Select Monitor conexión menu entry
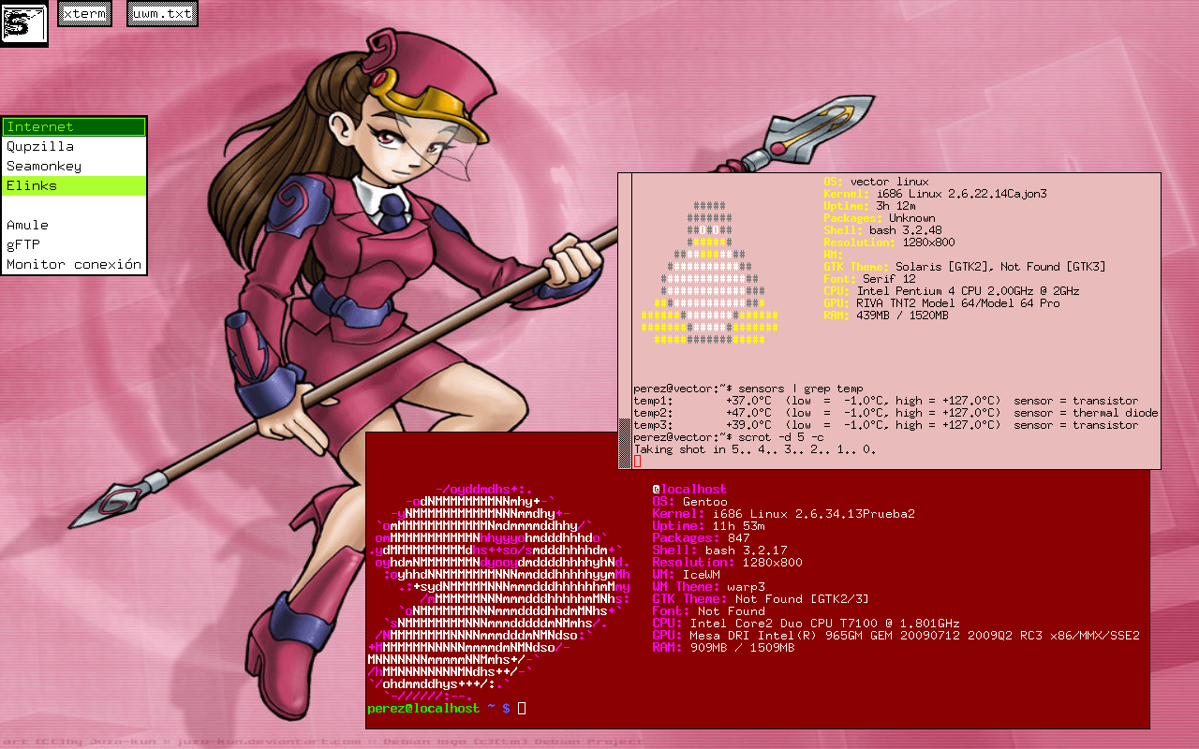 [74, 264]
